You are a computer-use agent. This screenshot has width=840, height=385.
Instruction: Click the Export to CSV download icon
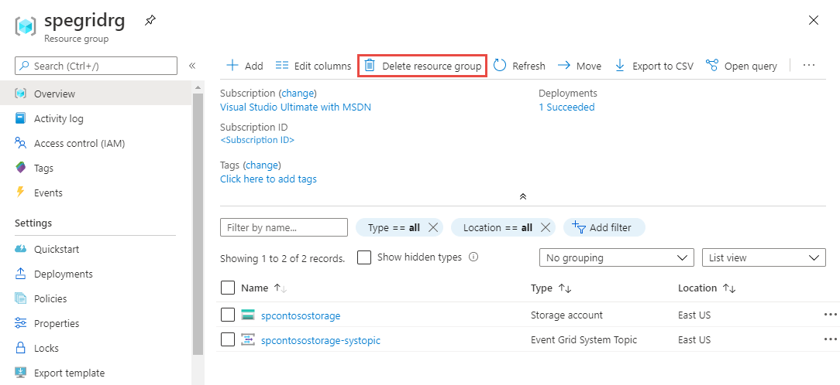pyautogui.click(x=620, y=66)
